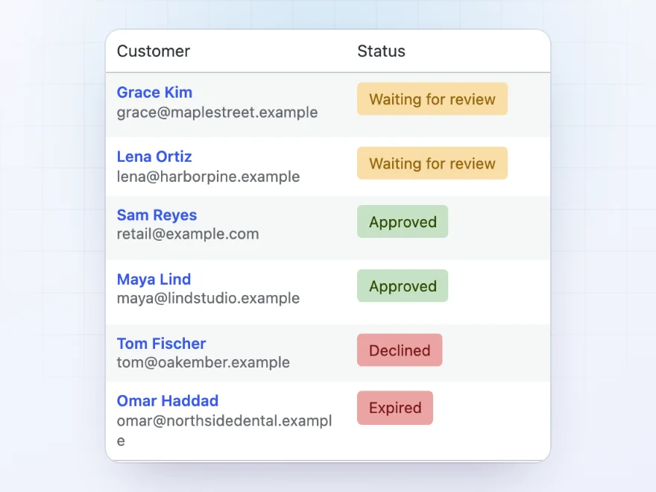This screenshot has height=492, width=656.
Task: Click the Customer column header
Action: (x=153, y=51)
